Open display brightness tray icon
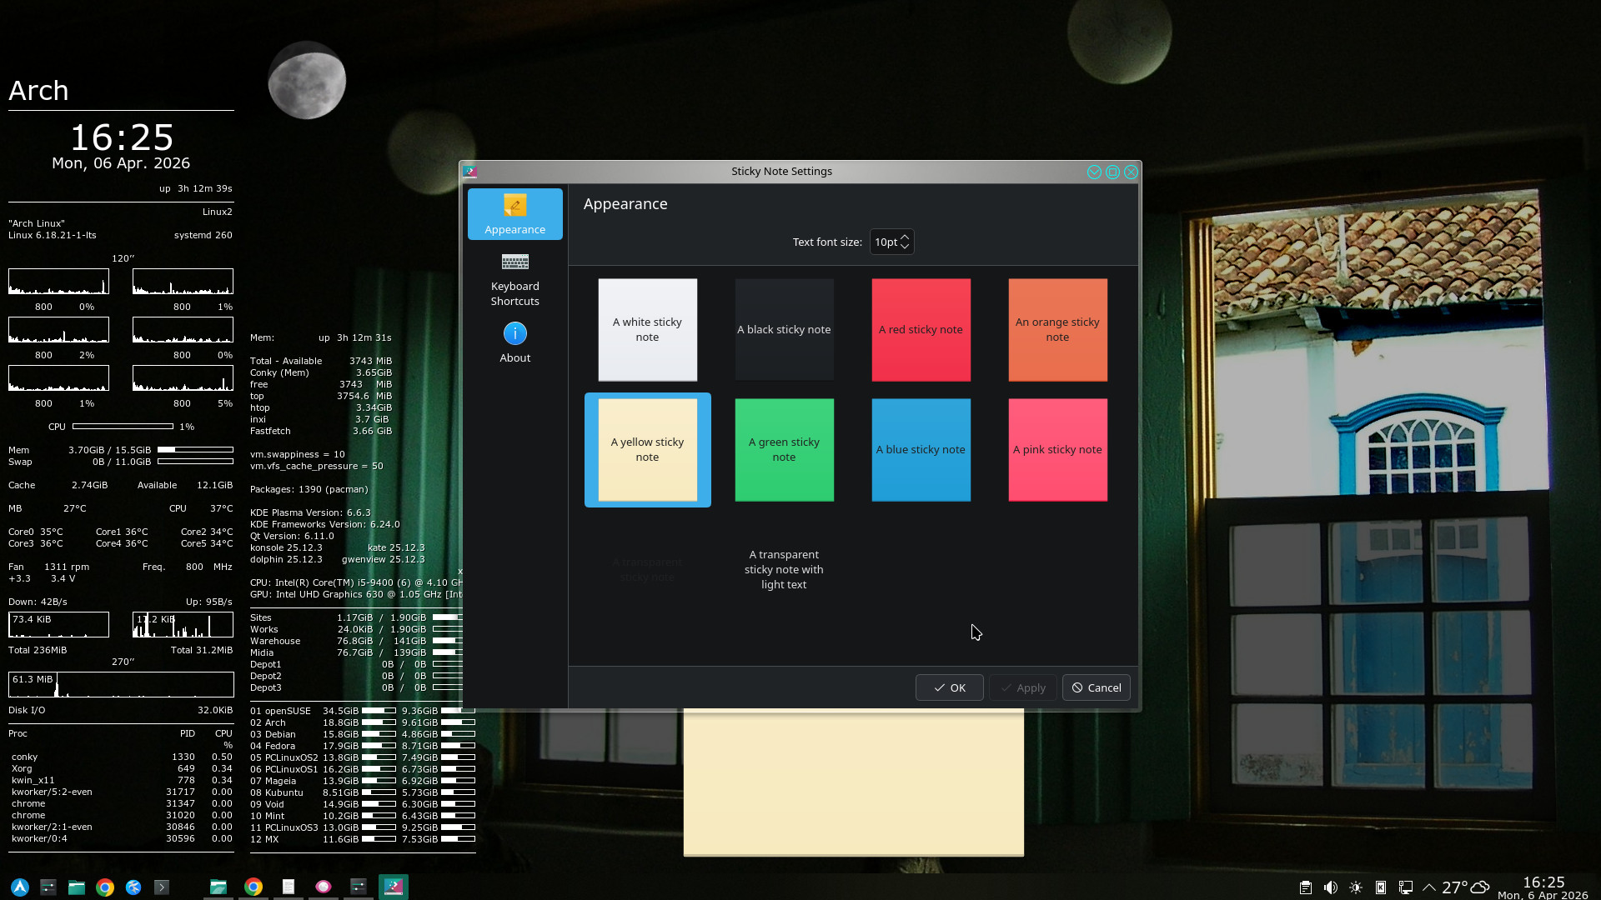The image size is (1601, 900). 1356,887
